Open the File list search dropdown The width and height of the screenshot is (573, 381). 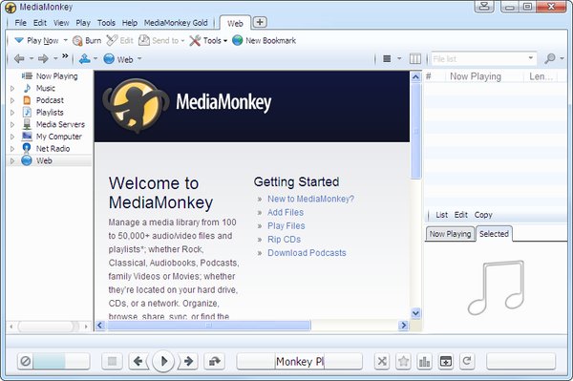[x=531, y=58]
